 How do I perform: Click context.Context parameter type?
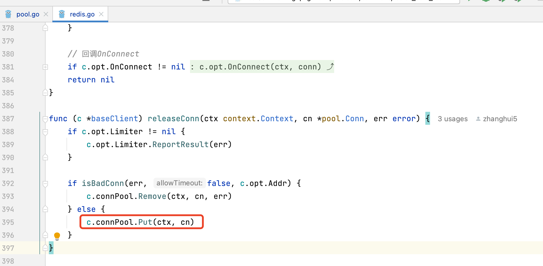pos(258,119)
